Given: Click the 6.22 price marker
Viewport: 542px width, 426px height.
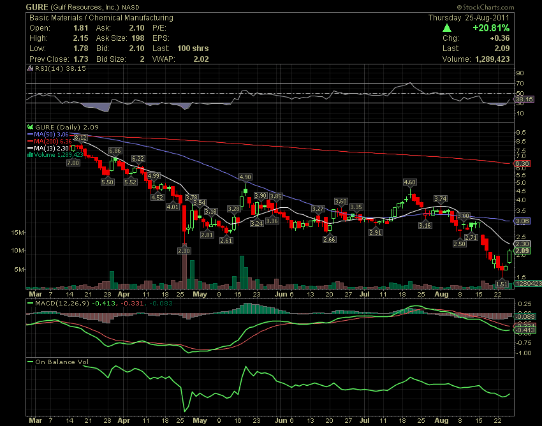Looking at the screenshot, I should [138, 158].
